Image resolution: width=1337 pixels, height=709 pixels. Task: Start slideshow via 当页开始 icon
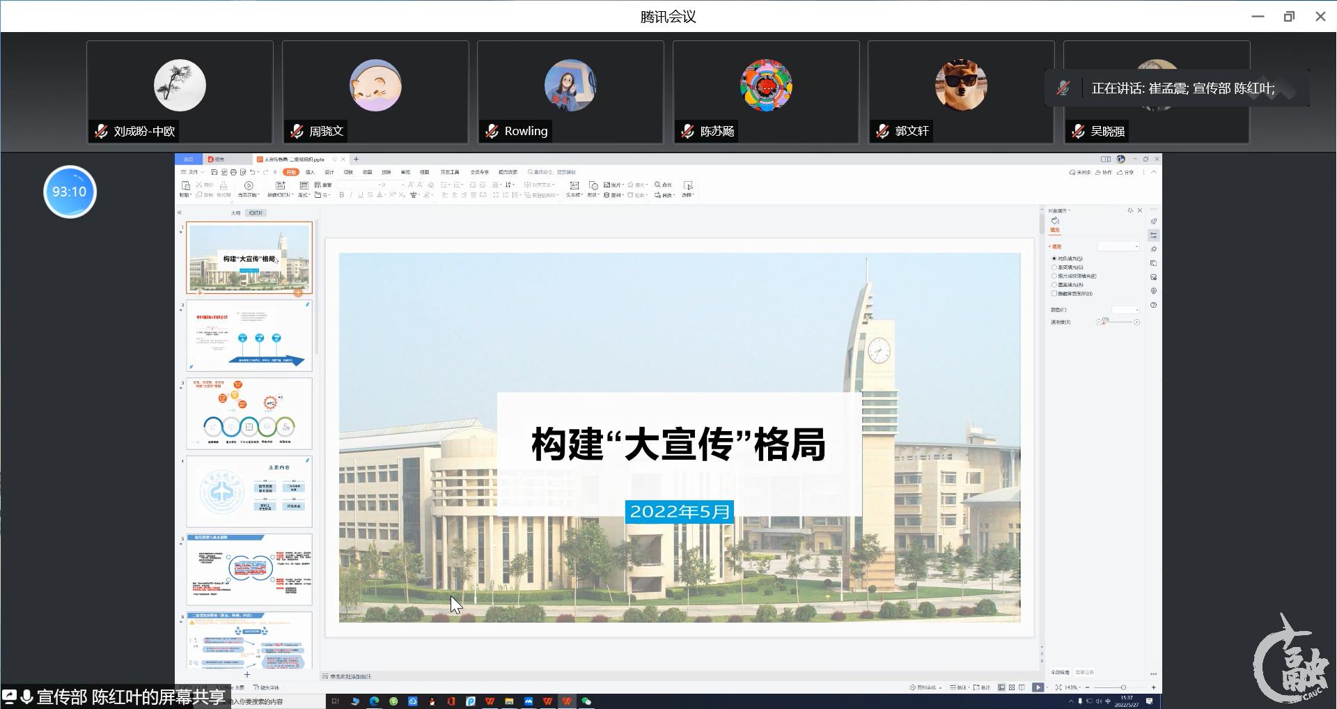249,185
